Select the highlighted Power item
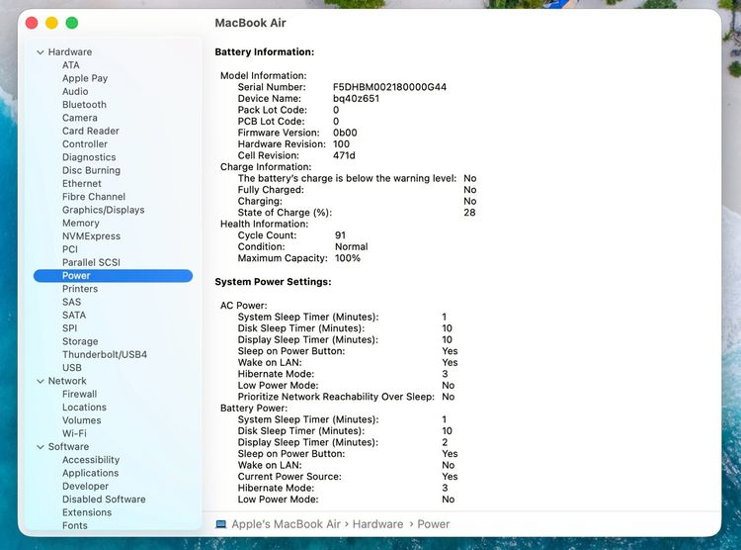 point(113,276)
